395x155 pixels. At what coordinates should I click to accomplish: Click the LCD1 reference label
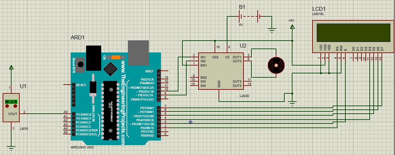pyautogui.click(x=318, y=9)
